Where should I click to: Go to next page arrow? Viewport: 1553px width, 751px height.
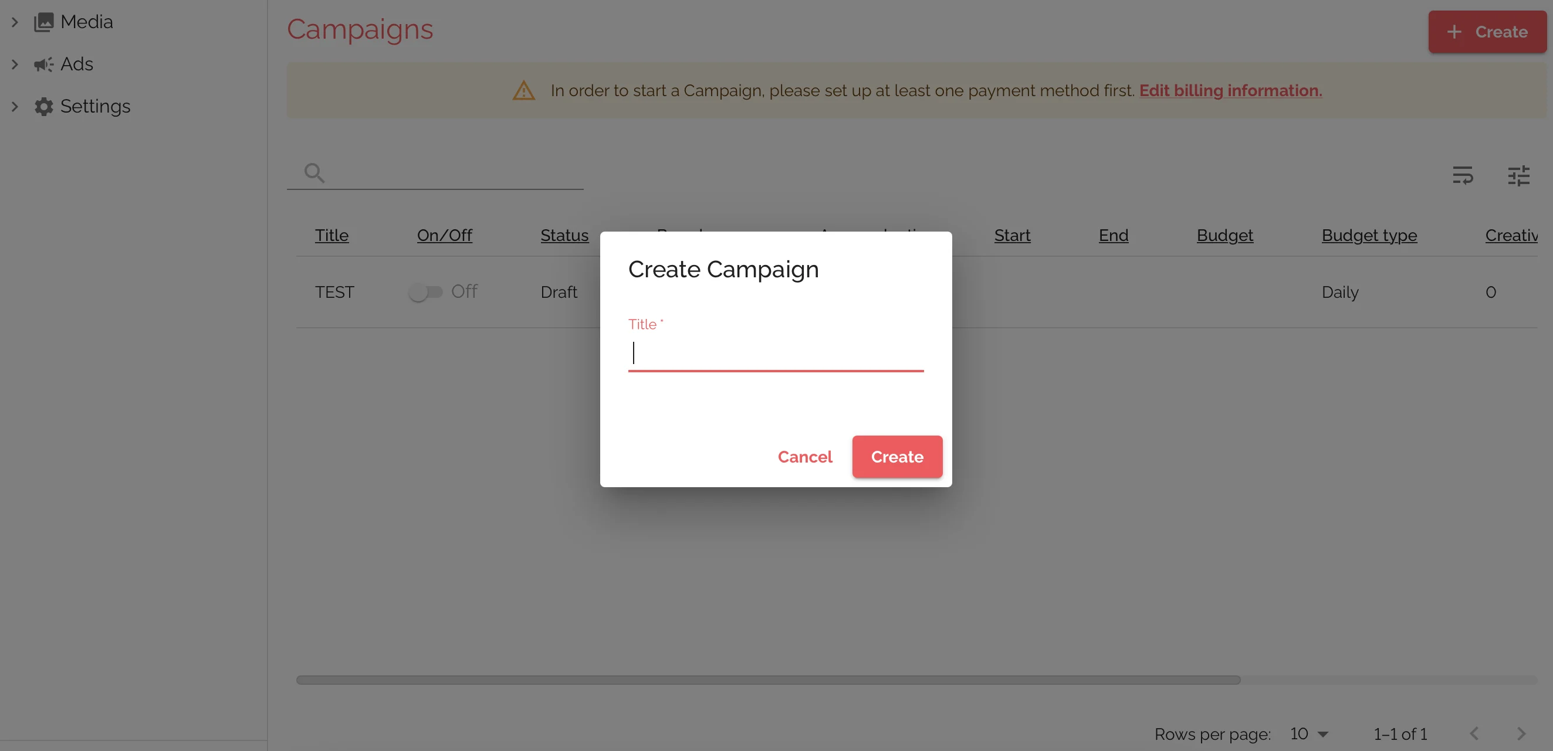1521,733
